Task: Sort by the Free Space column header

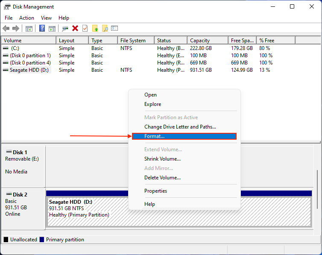Action: tap(243, 41)
